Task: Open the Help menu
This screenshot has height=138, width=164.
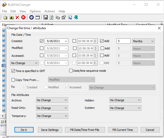Action: pyautogui.click(x=62, y=11)
